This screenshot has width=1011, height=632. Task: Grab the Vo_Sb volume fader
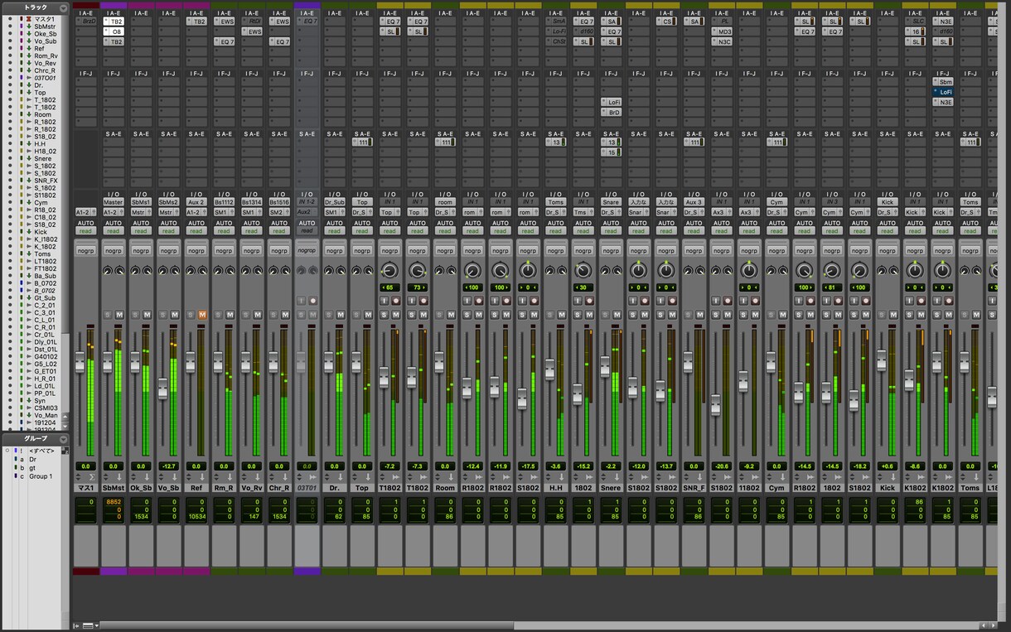coord(162,388)
